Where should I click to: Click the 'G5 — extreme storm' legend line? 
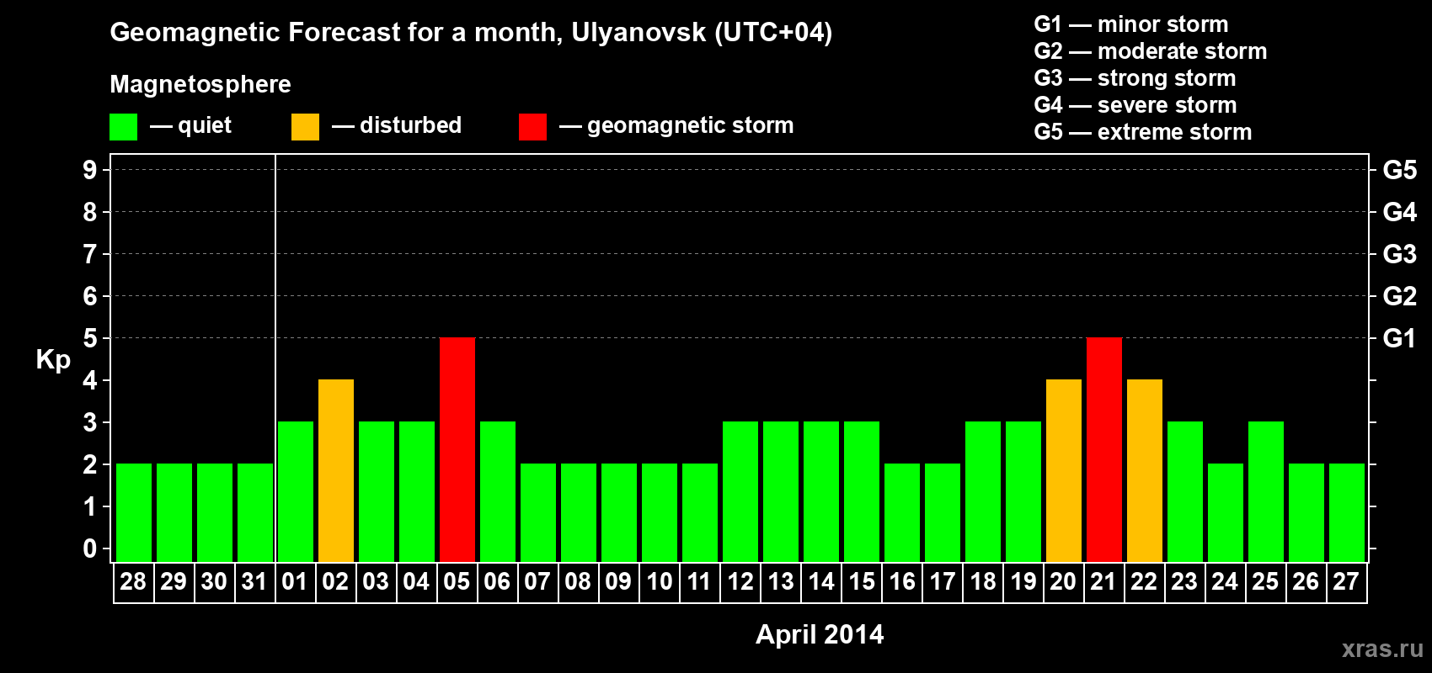[1143, 132]
